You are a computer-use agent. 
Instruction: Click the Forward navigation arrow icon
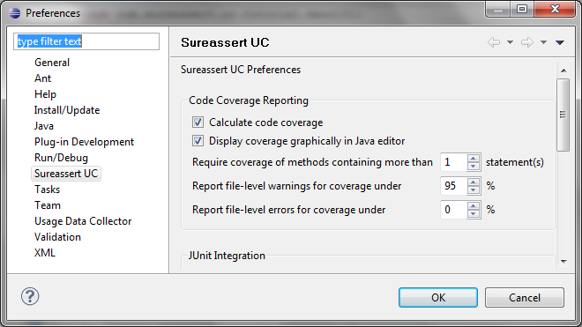[x=527, y=42]
